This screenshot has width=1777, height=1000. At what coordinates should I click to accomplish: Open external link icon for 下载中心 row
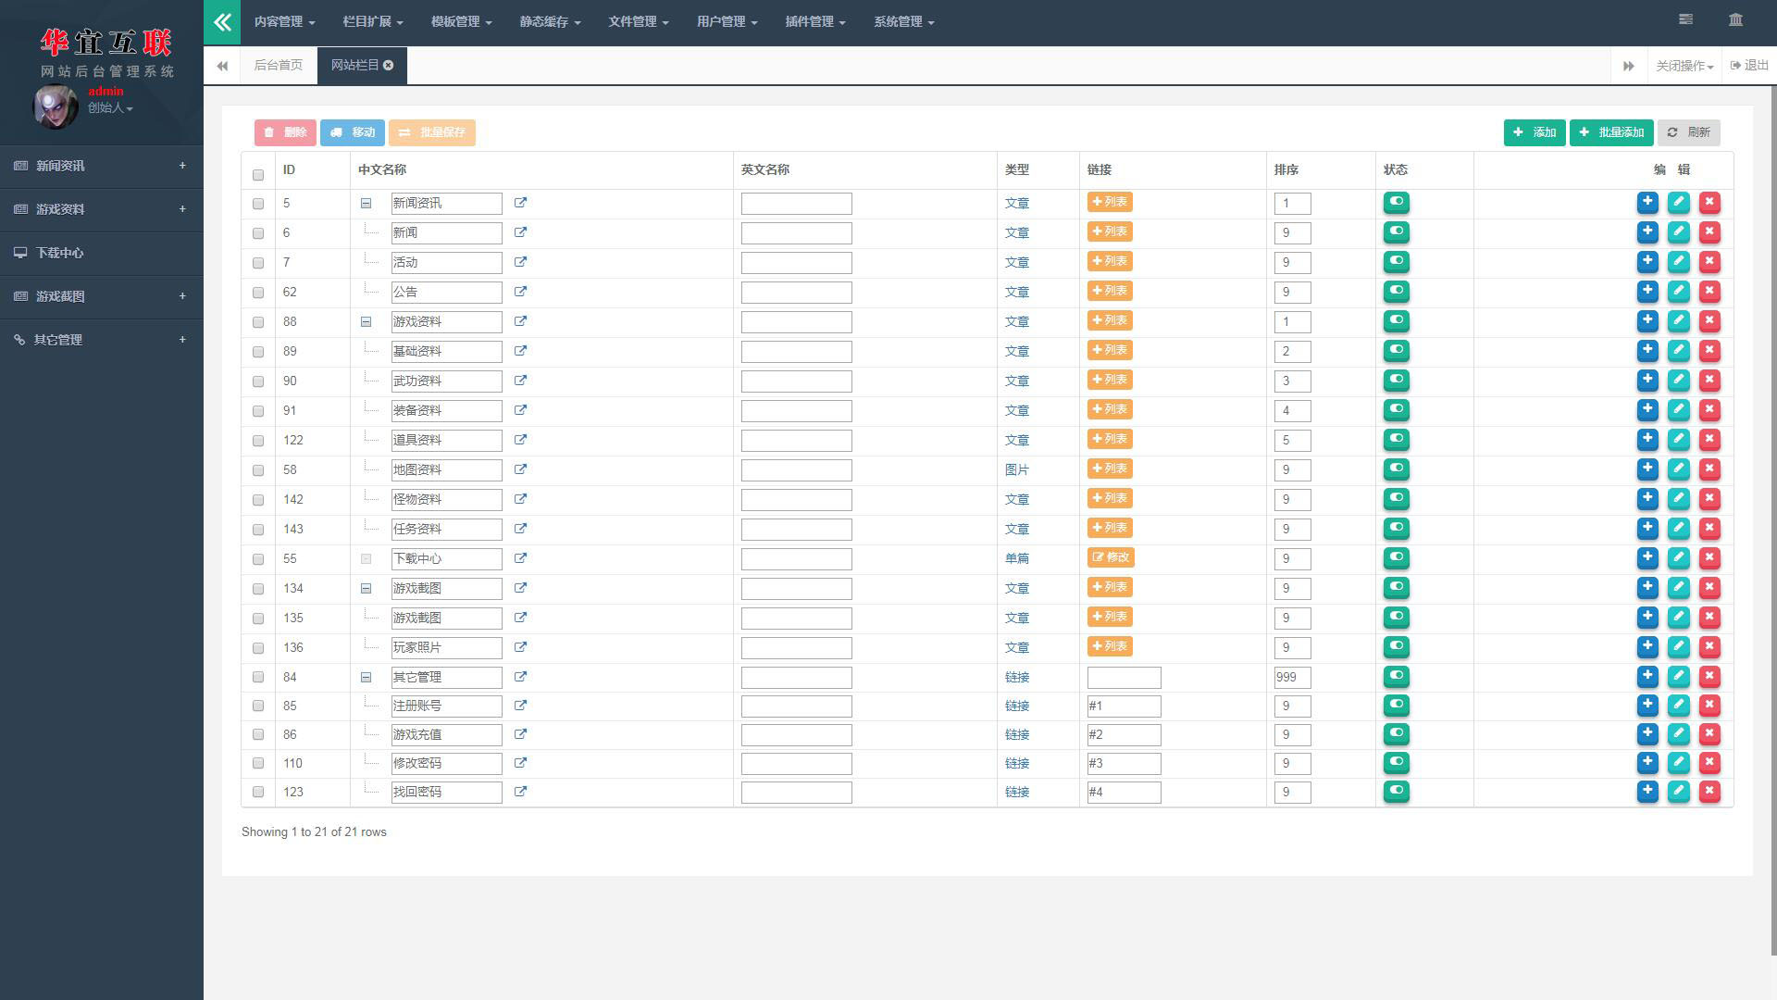[x=520, y=558]
